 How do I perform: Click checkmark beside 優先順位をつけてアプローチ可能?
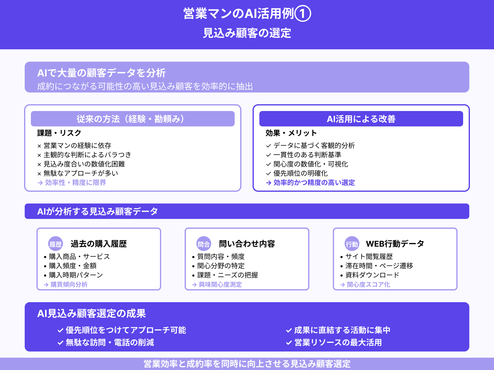[x=61, y=331]
